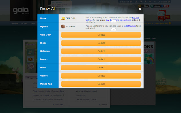
Task: Select GoFusion in the Draw All list
Action: click(48, 51)
